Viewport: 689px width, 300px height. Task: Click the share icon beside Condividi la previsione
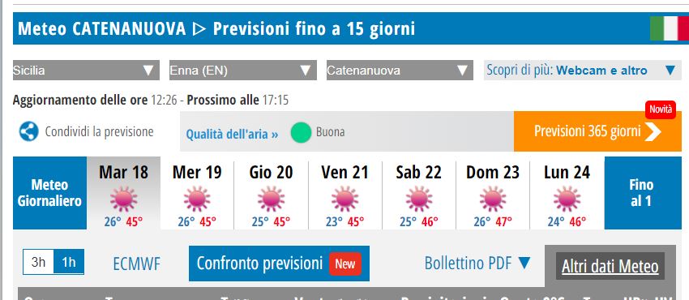29,131
